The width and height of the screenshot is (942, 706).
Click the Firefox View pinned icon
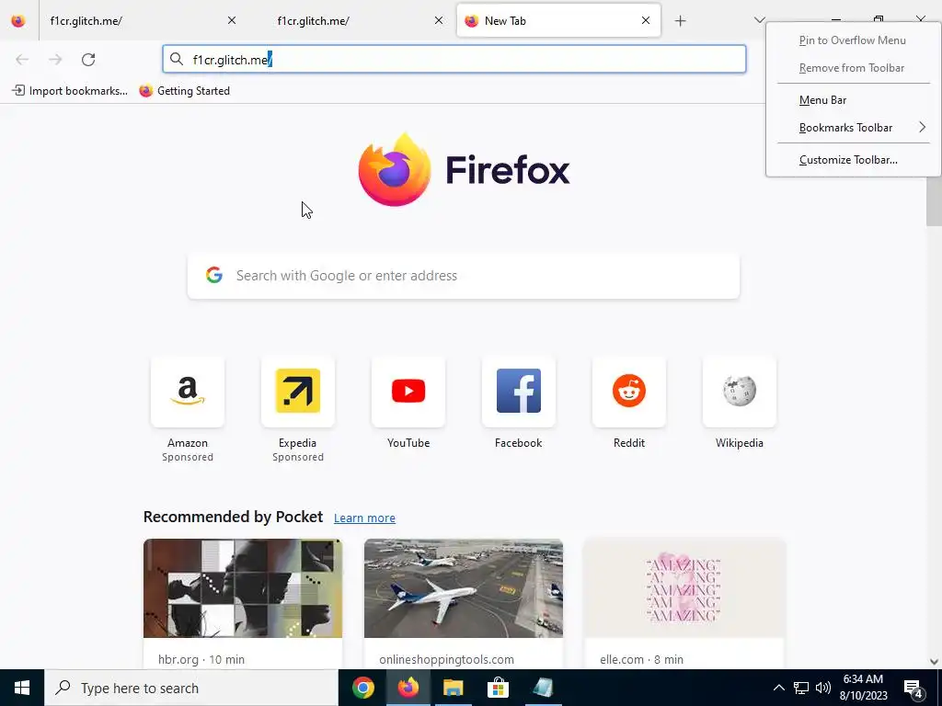click(x=18, y=21)
